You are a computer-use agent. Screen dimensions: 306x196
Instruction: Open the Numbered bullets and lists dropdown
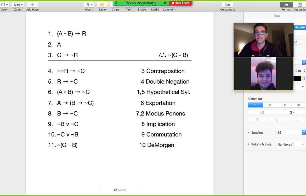pos(290,144)
